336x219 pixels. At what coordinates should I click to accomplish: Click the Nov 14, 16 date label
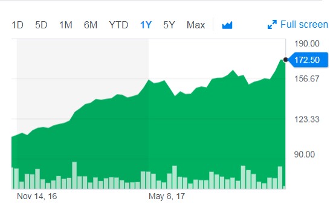(37, 196)
